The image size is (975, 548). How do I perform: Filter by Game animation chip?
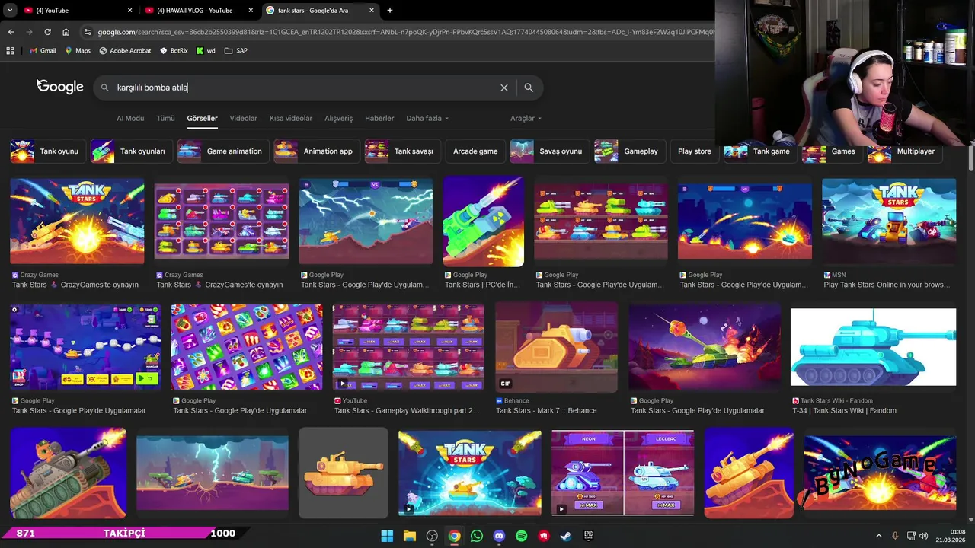tap(222, 151)
